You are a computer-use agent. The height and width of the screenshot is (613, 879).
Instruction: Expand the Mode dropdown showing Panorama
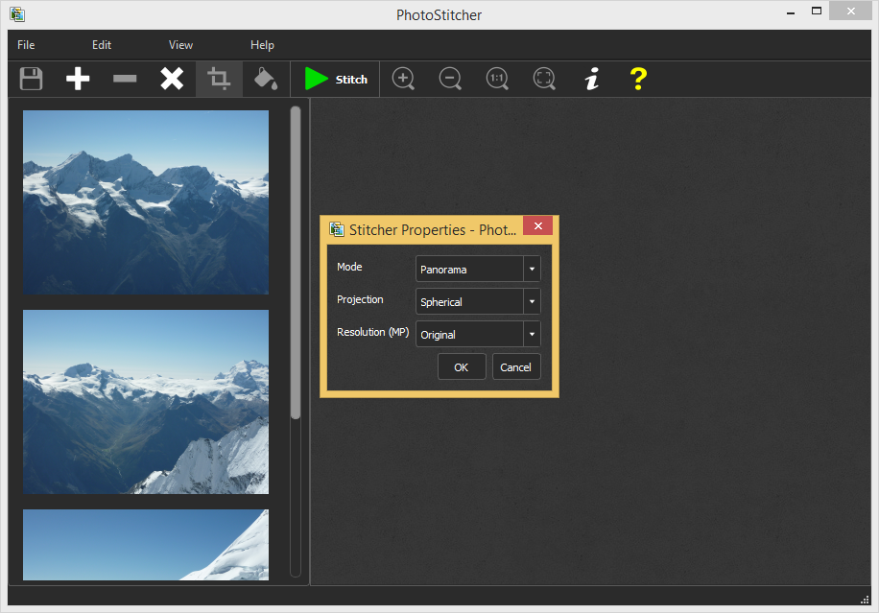[x=478, y=269]
